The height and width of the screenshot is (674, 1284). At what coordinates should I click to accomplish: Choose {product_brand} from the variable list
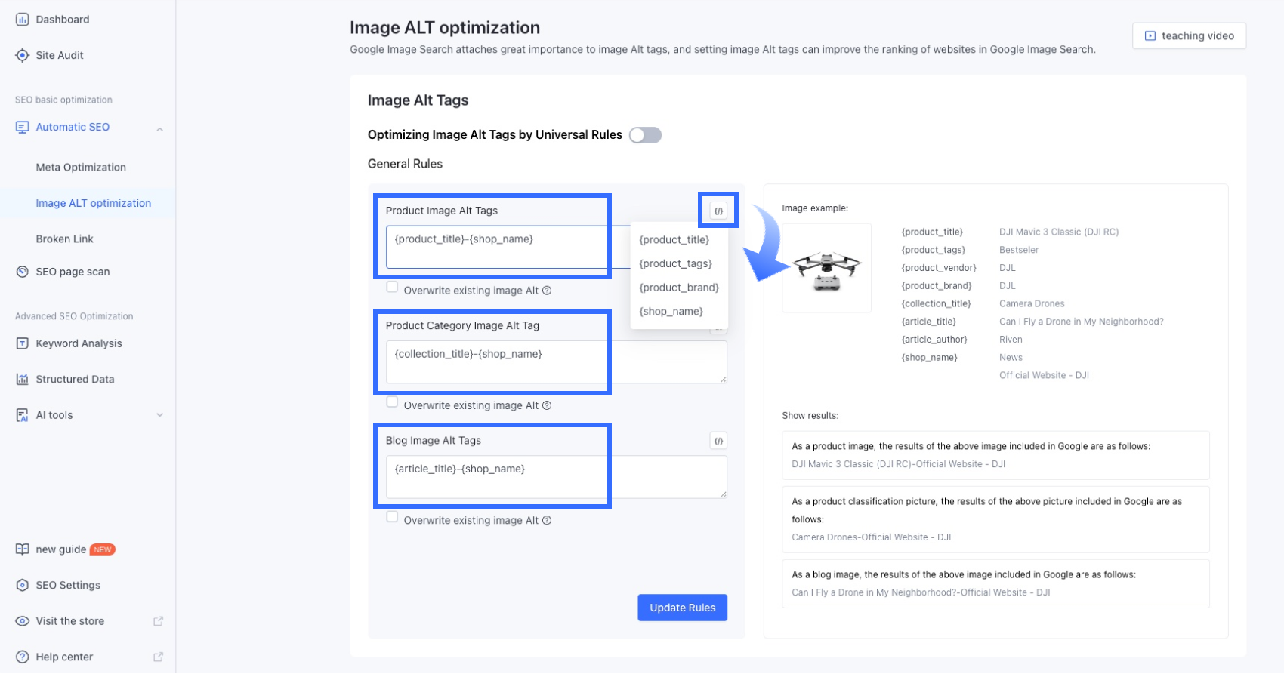(678, 288)
